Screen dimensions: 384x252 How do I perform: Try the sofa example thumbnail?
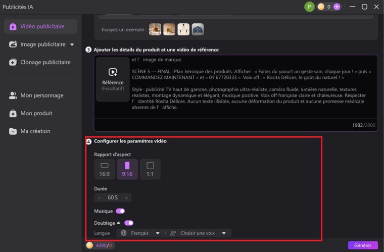(169, 29)
